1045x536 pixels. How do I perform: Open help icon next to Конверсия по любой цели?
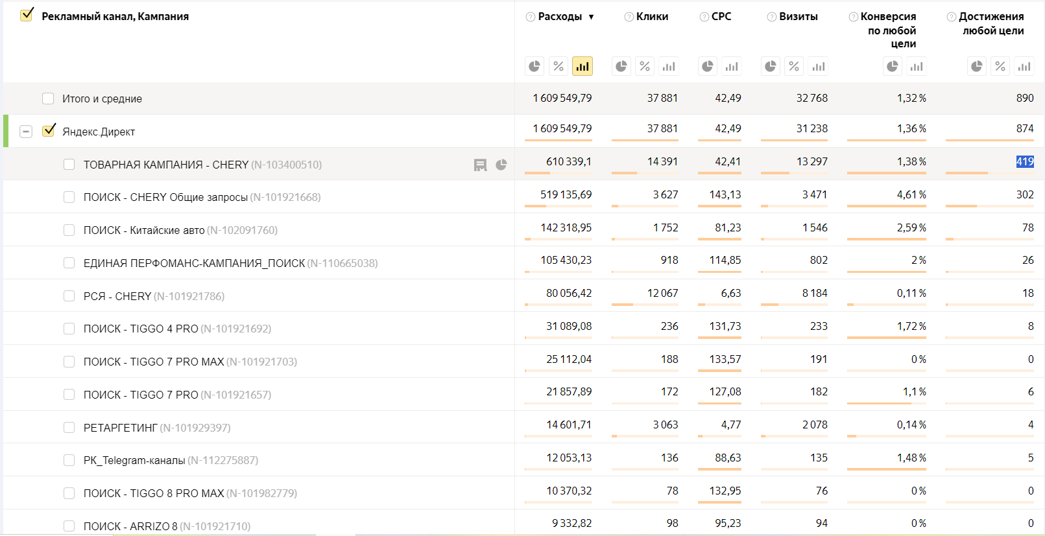[x=853, y=17]
